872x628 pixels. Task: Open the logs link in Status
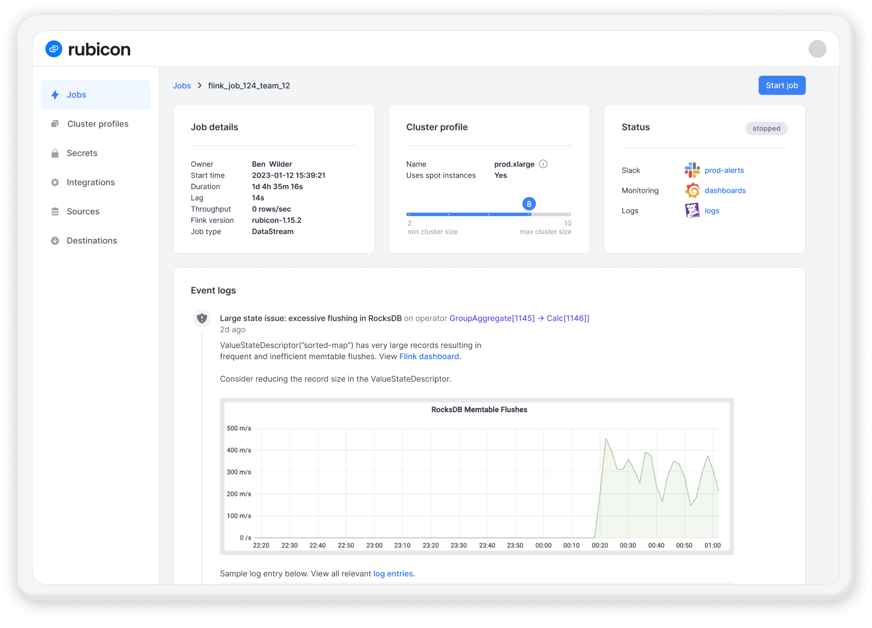[712, 211]
